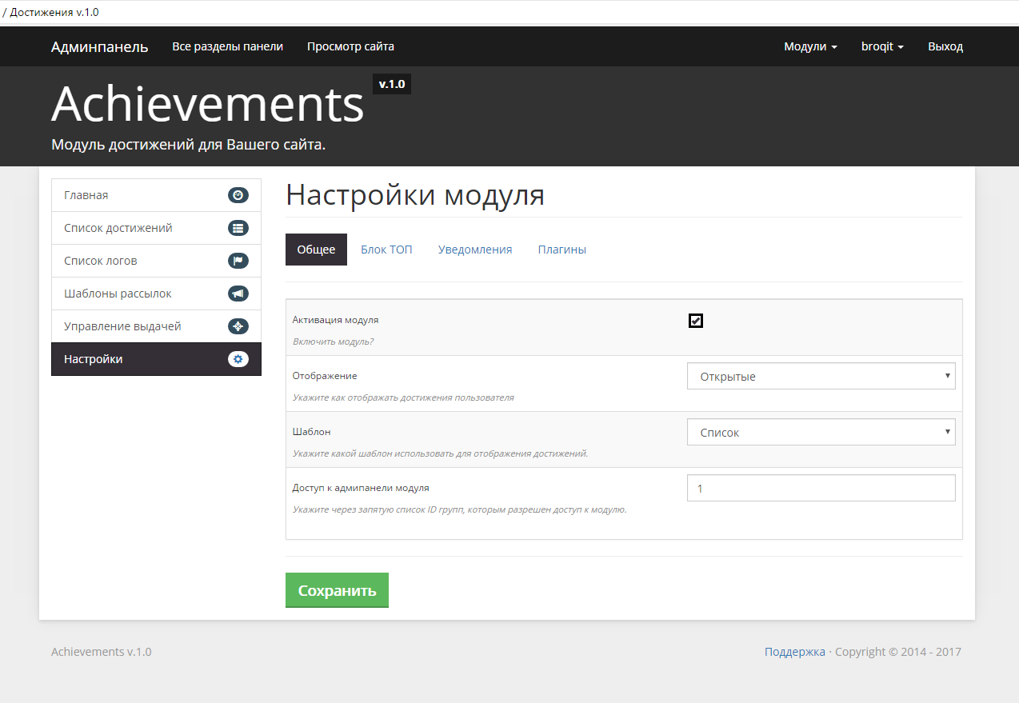Click the Achievements v.1.0 footer text
1019x703 pixels.
click(x=102, y=652)
